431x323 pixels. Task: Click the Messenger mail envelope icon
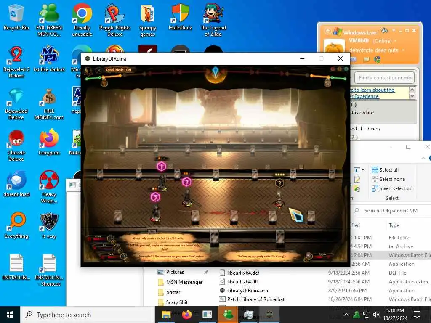tap(353, 59)
